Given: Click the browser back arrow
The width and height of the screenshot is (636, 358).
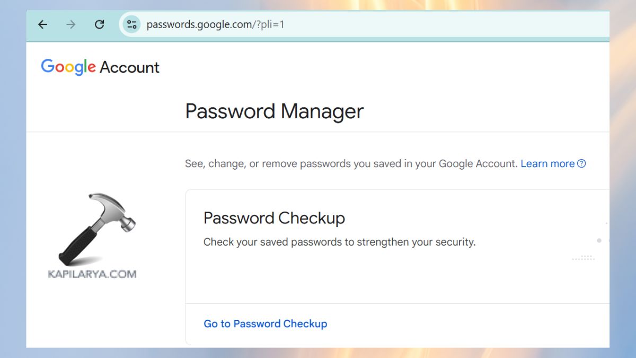Looking at the screenshot, I should point(42,24).
